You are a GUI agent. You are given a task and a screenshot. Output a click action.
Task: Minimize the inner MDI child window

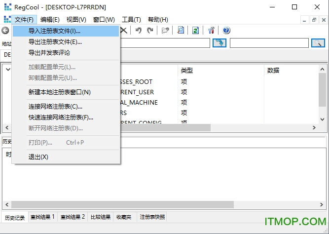304,20
